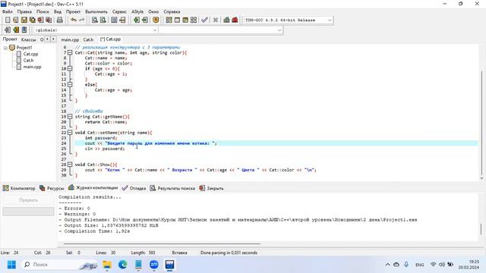Fold the Show function at line 28
This screenshot has width=486, height=273.
point(70,165)
